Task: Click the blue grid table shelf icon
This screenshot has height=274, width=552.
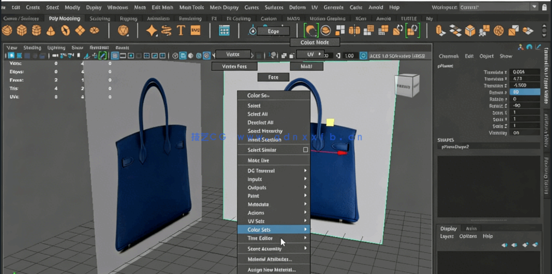Action: [x=224, y=31]
